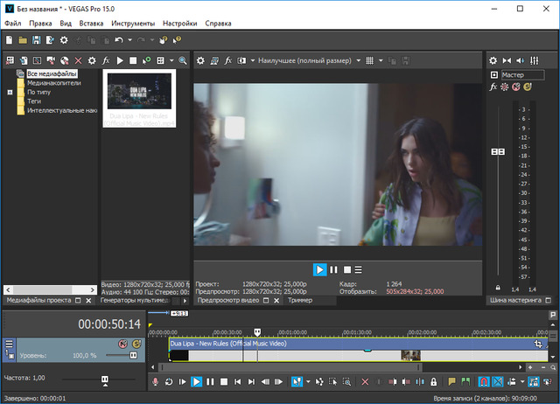The height and width of the screenshot is (404, 560).
Task: Click the Open project folder icon
Action: [24, 40]
